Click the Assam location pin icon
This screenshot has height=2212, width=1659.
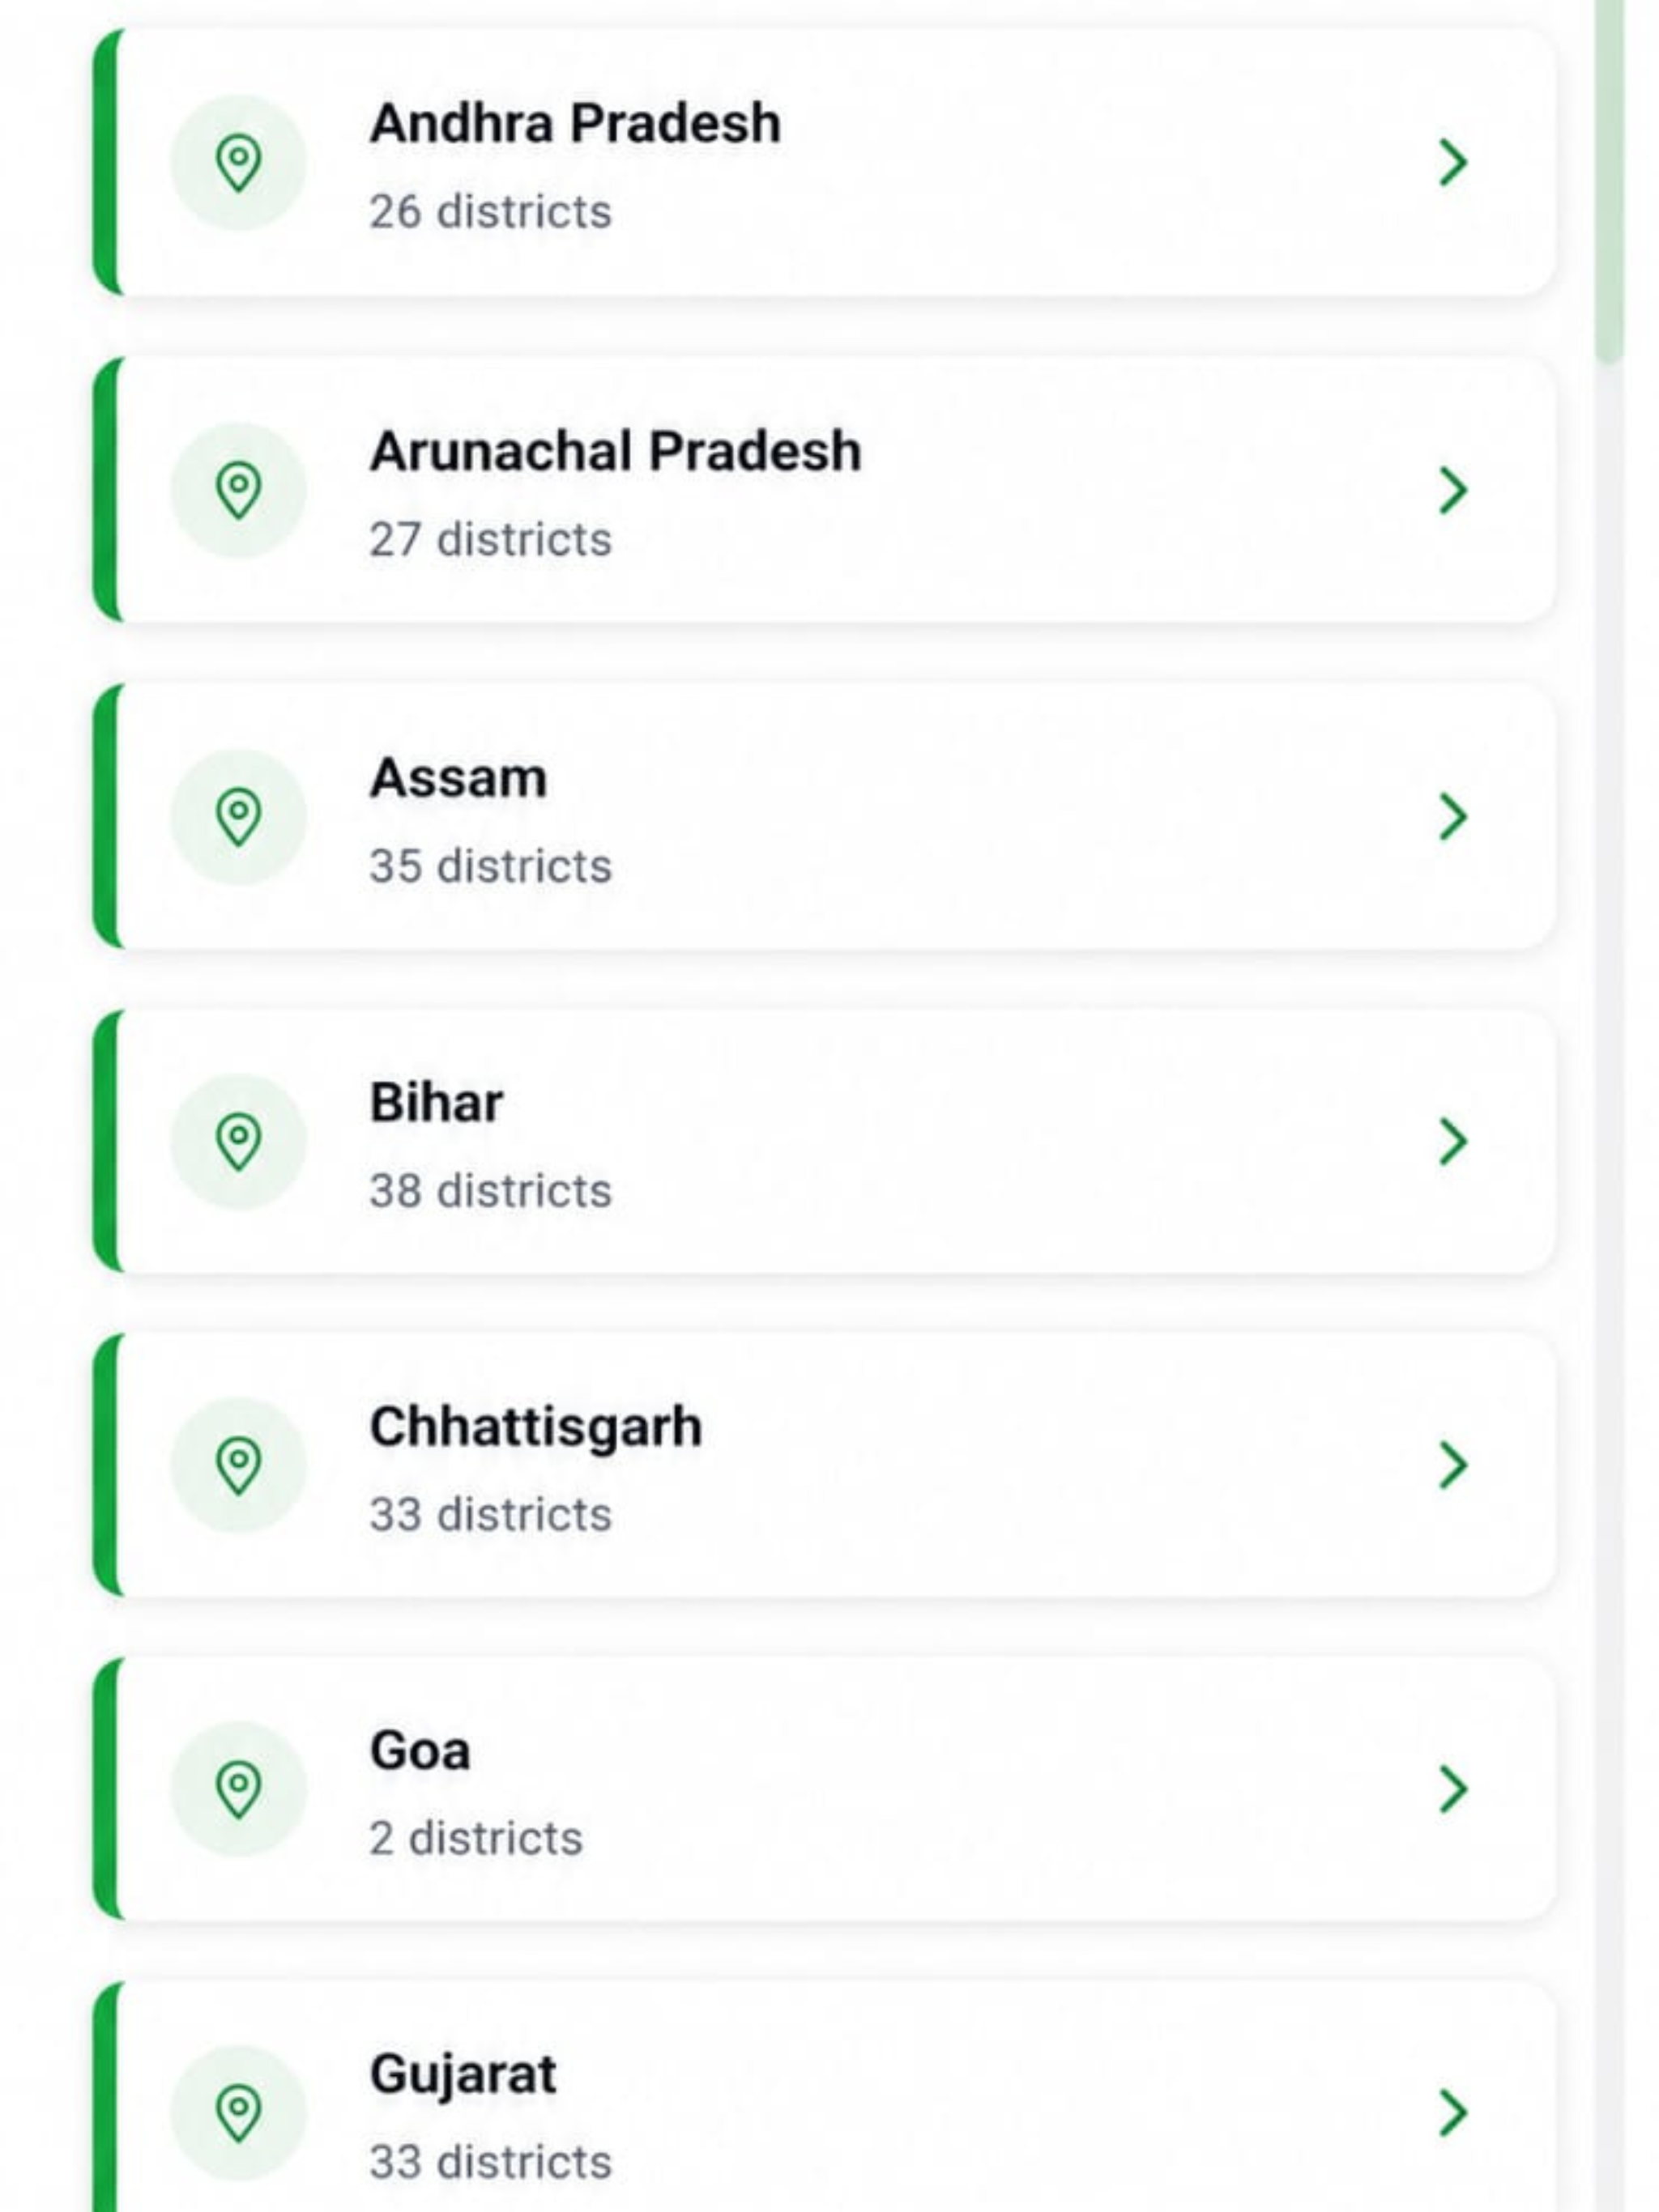tap(238, 817)
